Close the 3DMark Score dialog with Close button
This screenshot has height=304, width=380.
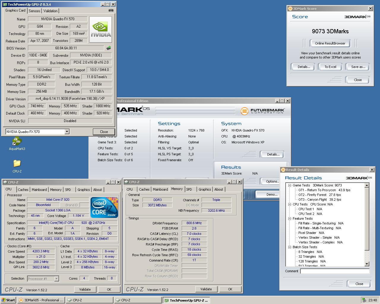coord(358,80)
